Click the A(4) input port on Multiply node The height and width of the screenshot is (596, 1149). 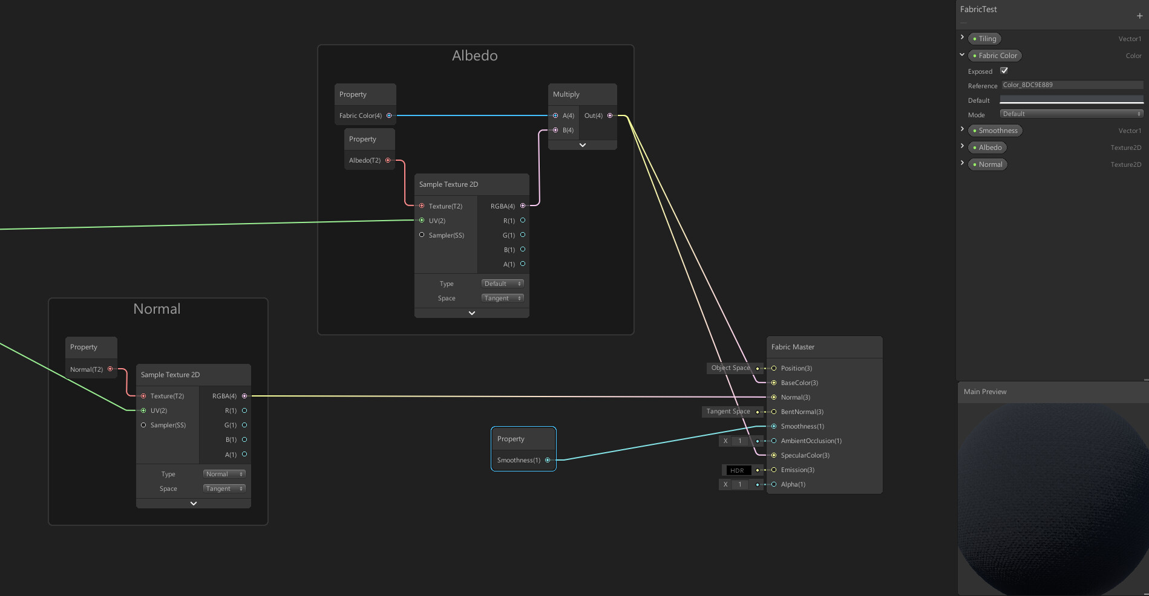pos(555,115)
